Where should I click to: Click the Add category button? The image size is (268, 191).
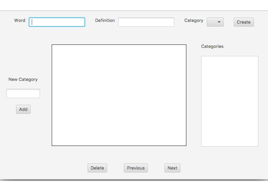click(x=23, y=109)
